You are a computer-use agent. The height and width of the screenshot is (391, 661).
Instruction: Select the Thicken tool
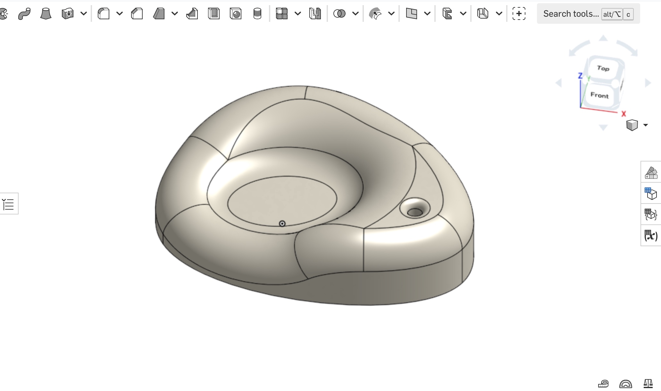[x=68, y=13]
